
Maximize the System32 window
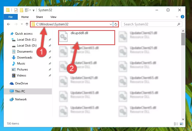click(x=168, y=10)
